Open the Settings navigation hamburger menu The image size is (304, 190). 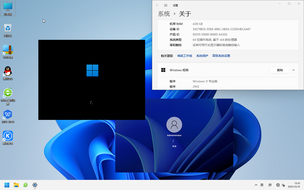[x=166, y=5]
